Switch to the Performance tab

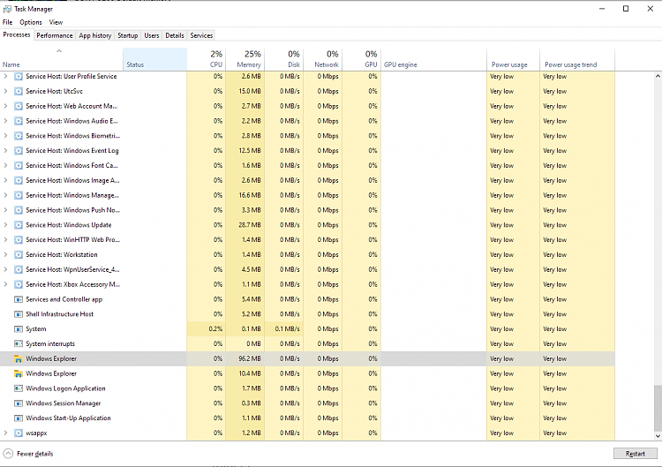coord(55,35)
